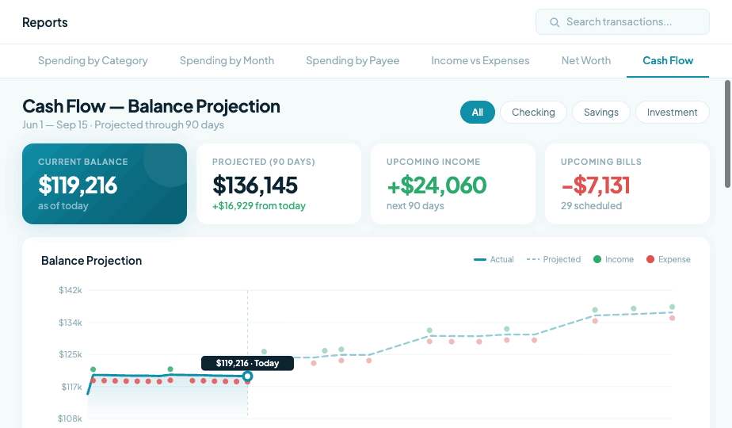Click the Projected (90 Days) card
Image resolution: width=732 pixels, height=428 pixels.
coord(279,184)
